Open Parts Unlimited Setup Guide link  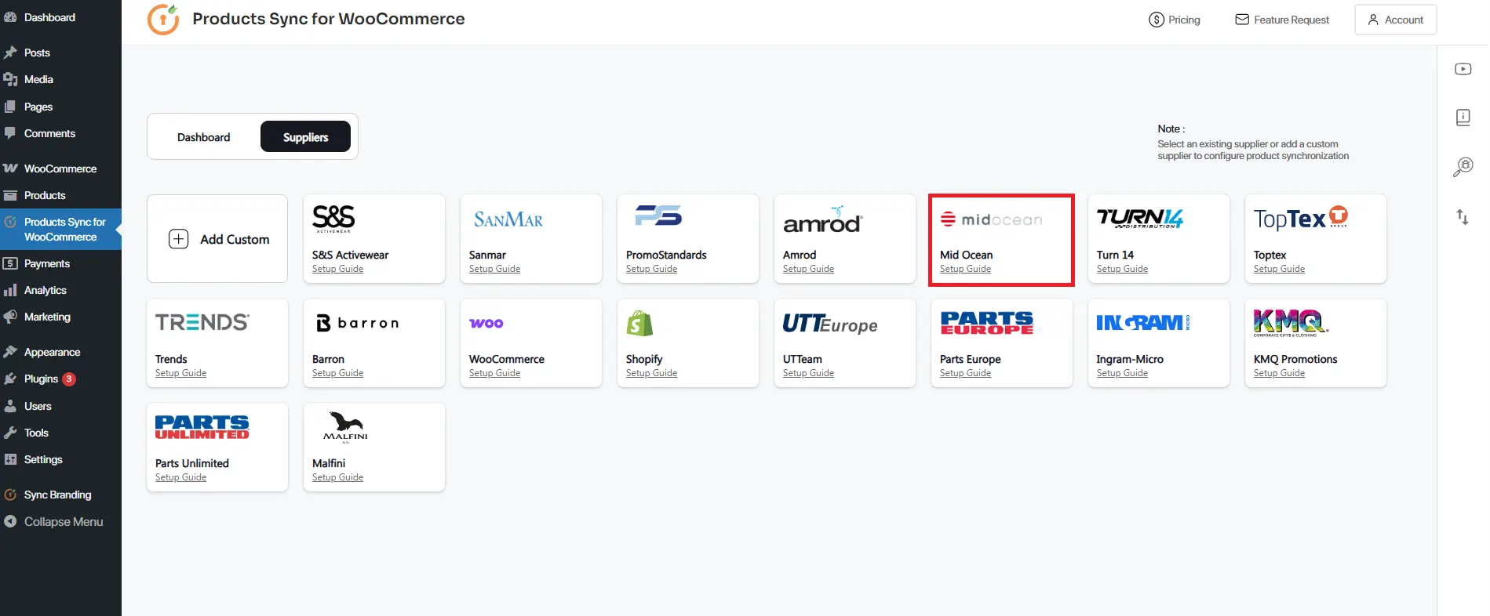point(180,477)
